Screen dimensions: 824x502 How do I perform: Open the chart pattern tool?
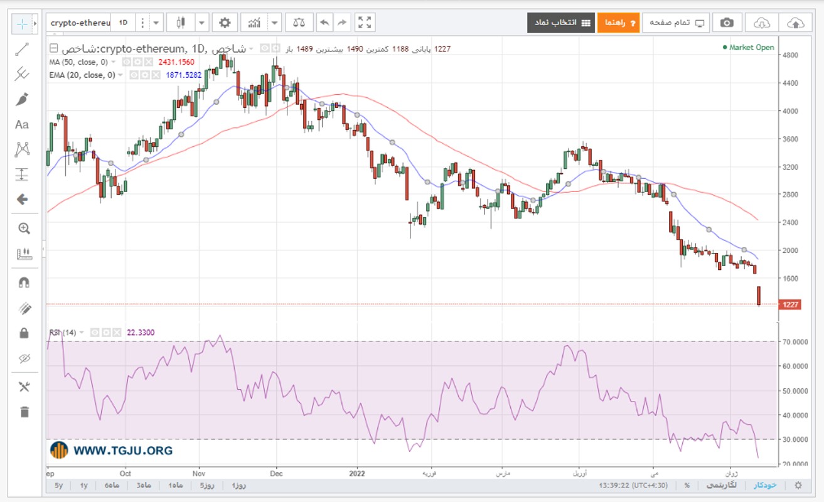(x=22, y=149)
